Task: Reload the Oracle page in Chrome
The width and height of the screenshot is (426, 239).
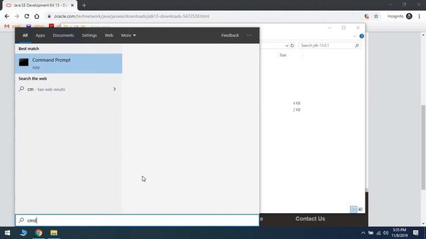Action: point(27,16)
